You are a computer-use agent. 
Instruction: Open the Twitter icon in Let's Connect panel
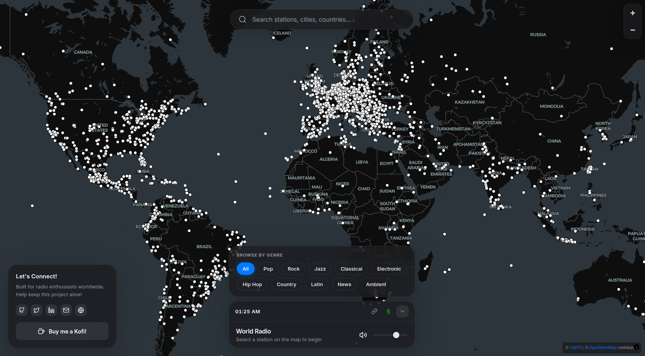(36, 310)
